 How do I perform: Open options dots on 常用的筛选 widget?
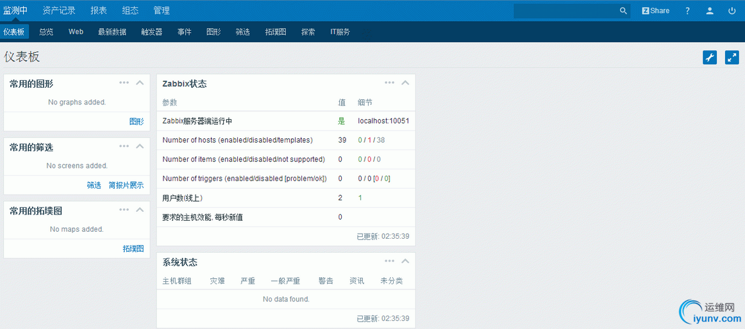tap(124, 146)
